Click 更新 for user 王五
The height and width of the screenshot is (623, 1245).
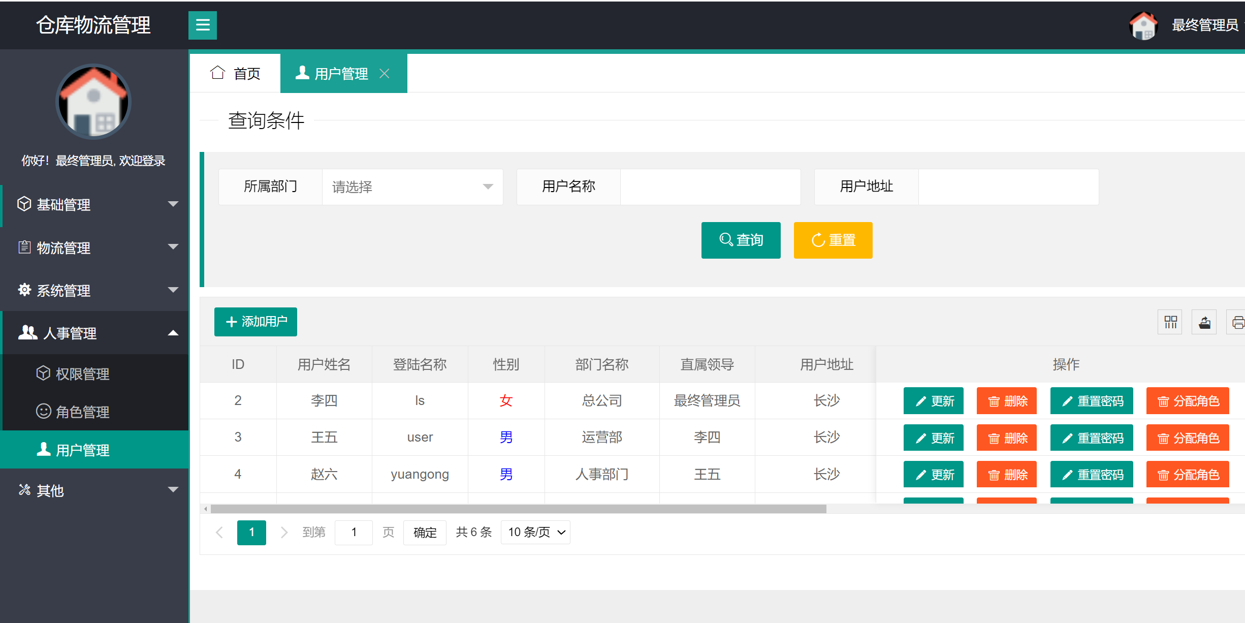[933, 438]
